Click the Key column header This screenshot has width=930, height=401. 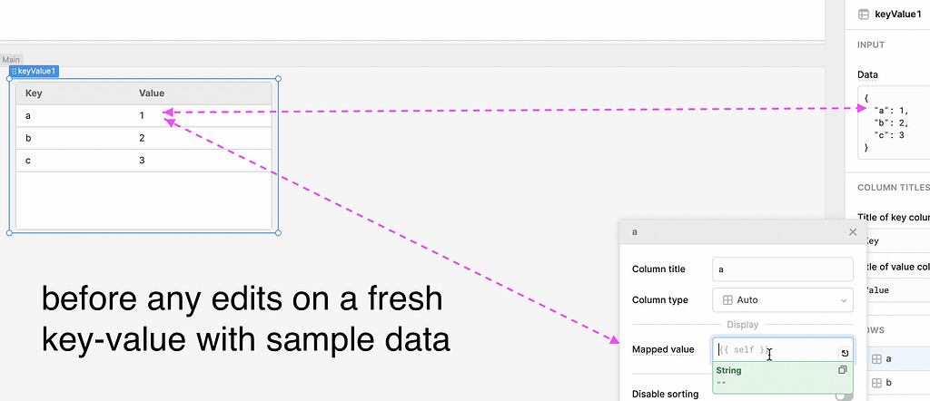click(x=34, y=93)
